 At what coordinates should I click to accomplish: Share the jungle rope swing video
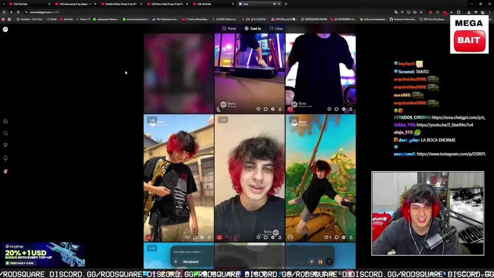click(x=351, y=237)
